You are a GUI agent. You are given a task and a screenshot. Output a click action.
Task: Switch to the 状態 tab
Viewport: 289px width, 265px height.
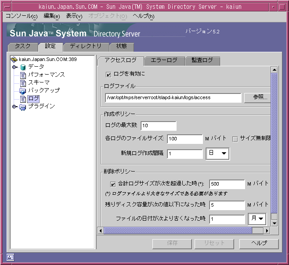(x=122, y=47)
